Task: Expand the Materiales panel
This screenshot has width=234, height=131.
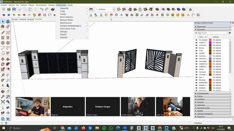Action: (x=213, y=27)
